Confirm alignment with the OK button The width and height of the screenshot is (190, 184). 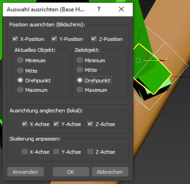(x=71, y=172)
